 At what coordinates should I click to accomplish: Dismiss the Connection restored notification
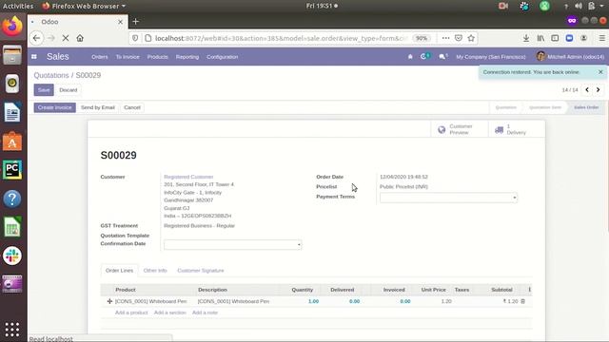[600, 72]
